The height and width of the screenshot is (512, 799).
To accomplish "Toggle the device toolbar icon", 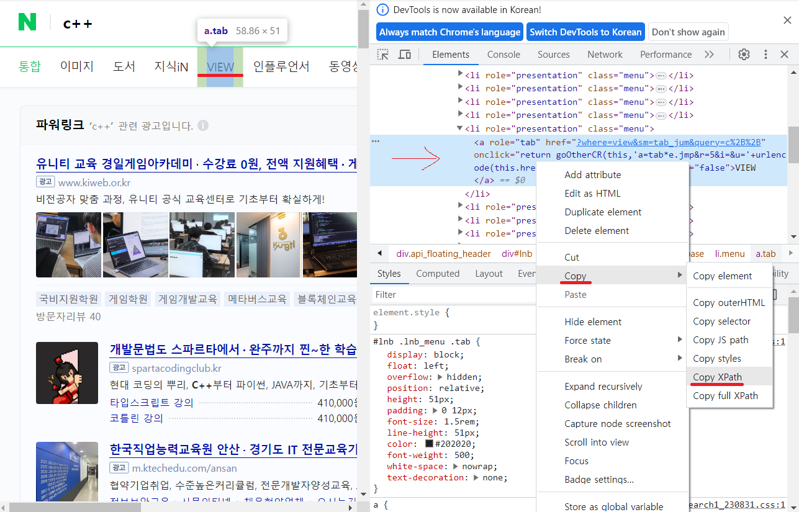I will pyautogui.click(x=404, y=55).
